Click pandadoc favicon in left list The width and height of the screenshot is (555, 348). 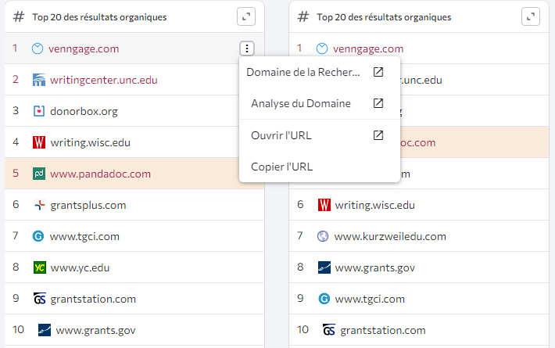coord(39,174)
